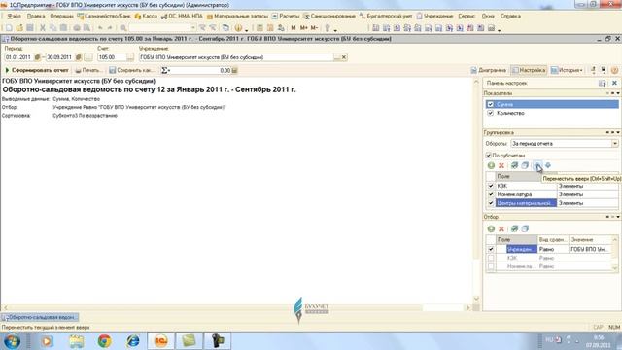Image resolution: width=622 pixels, height=350 pixels.
Task: Click the Печать button
Action: 87,70
